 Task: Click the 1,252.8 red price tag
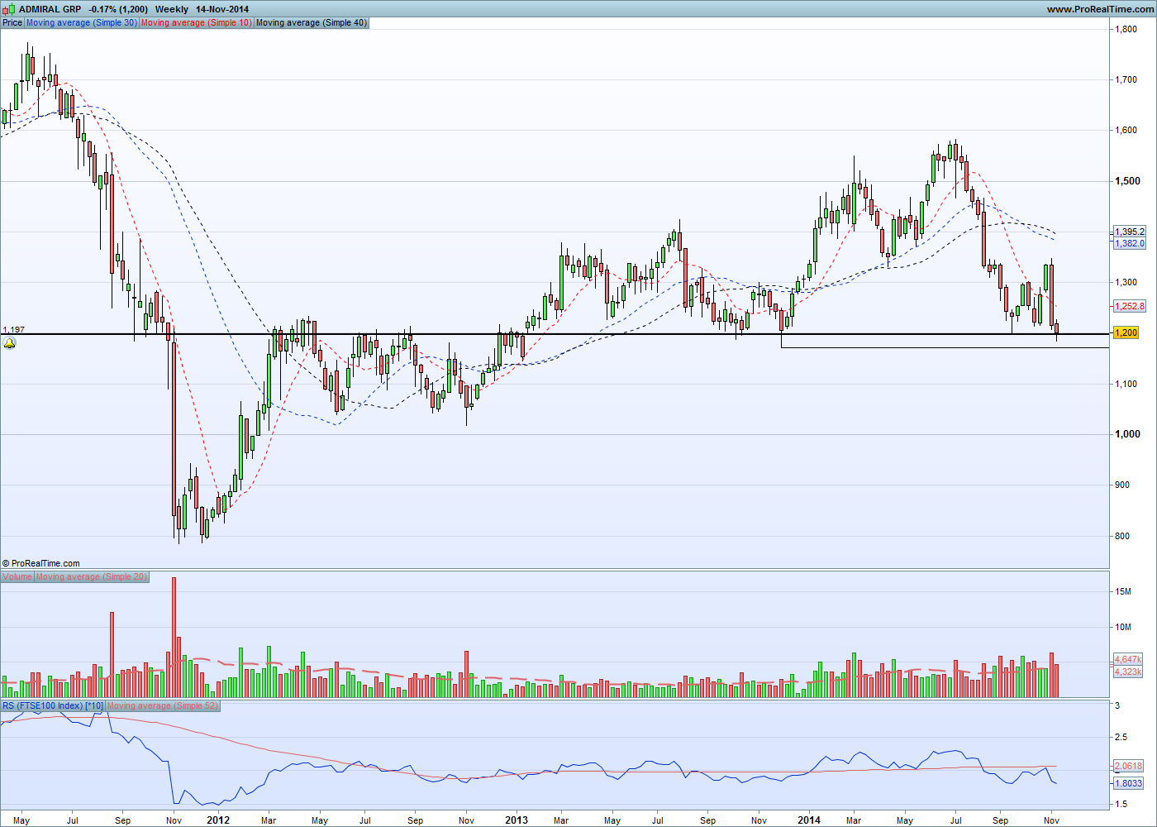(1130, 306)
